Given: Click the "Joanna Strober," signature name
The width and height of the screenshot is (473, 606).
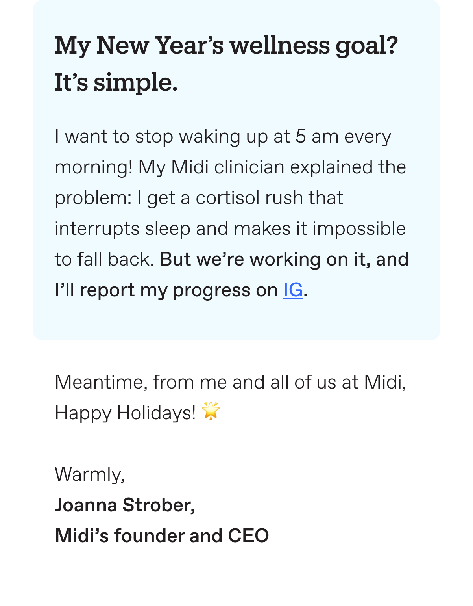Looking at the screenshot, I should (x=125, y=505).
